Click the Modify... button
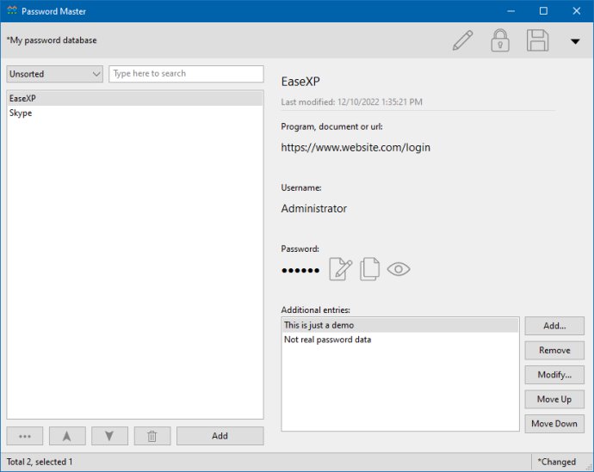Viewport: 594px width, 472px height. click(x=554, y=375)
